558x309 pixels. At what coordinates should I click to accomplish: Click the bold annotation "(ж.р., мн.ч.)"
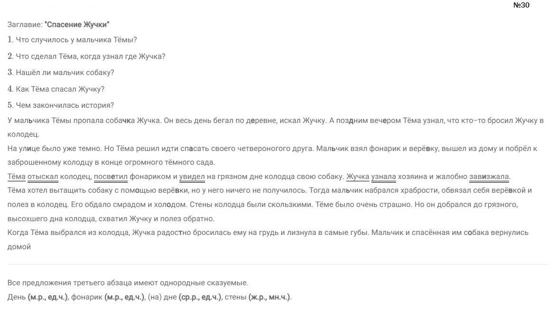[x=269, y=297]
